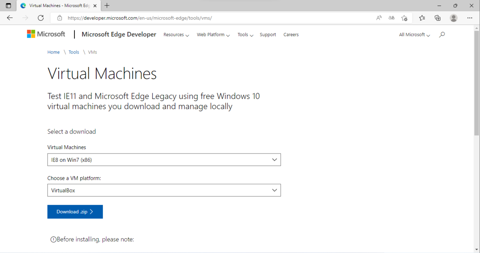Open the site search magnifier icon
This screenshot has height=253, width=480.
click(x=442, y=35)
